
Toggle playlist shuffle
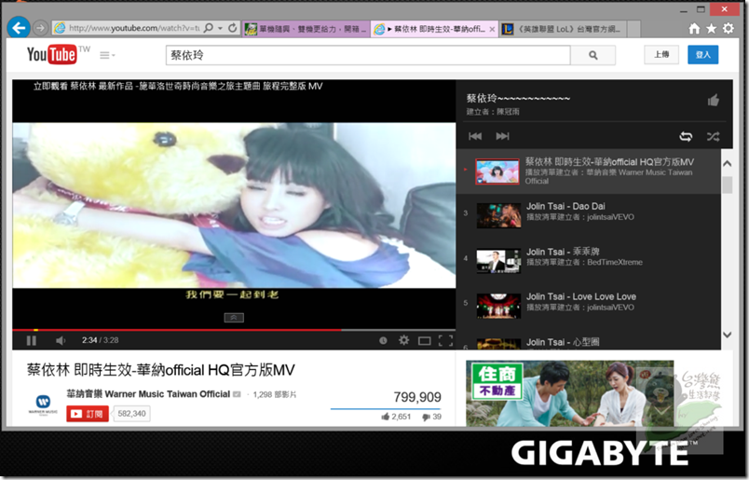click(x=713, y=136)
